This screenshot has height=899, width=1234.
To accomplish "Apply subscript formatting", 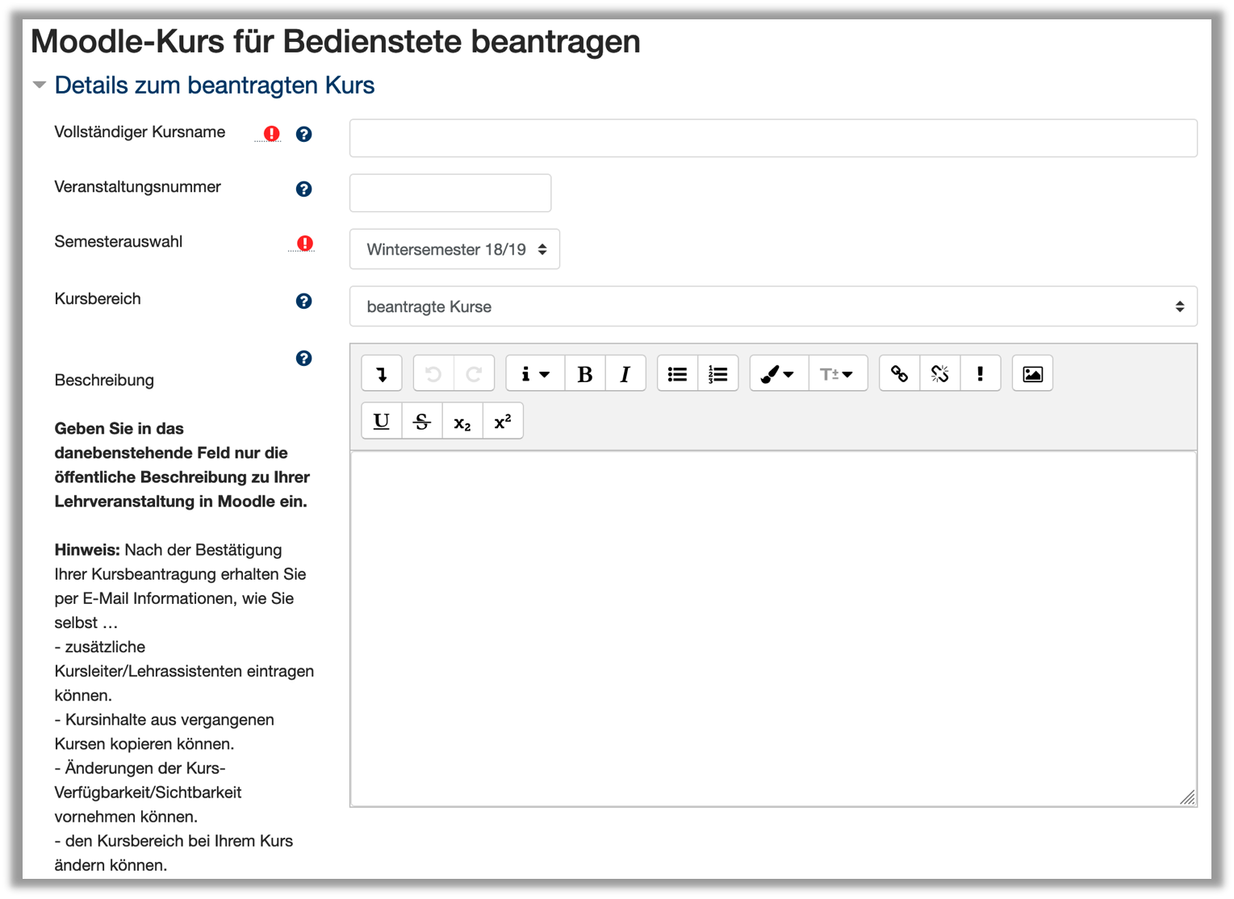I will 462,422.
